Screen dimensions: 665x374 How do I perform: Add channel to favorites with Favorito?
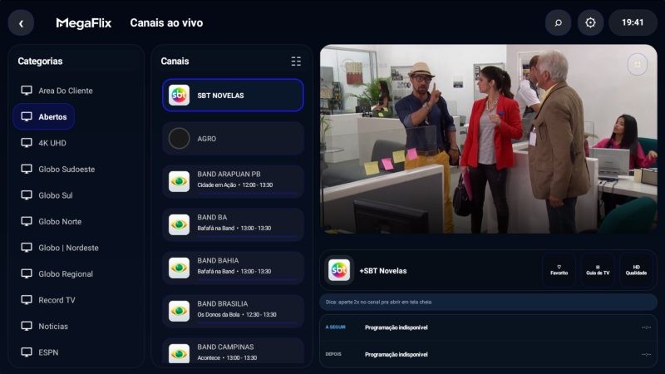[559, 270]
